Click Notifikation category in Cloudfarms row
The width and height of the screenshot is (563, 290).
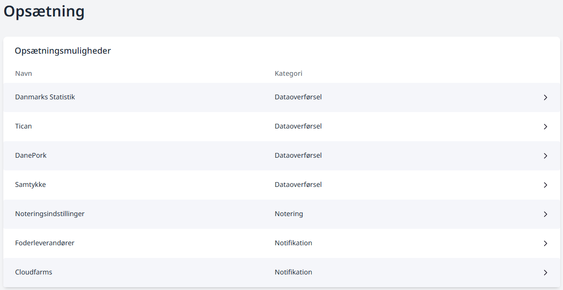pyautogui.click(x=293, y=272)
